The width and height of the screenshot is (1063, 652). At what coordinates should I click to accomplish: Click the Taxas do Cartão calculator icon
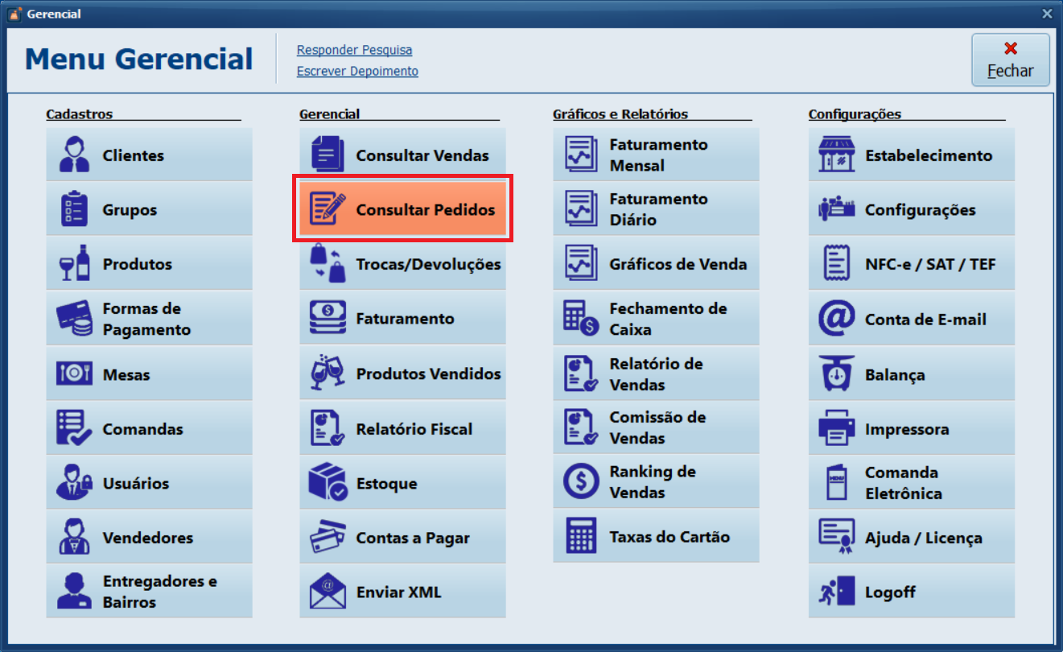coord(581,536)
